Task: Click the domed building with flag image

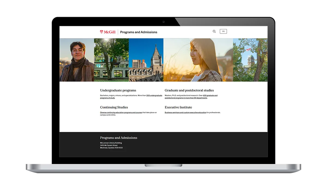Action: click(x=250, y=60)
